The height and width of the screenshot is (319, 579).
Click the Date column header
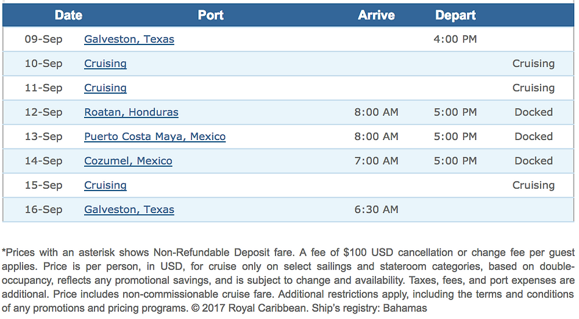(68, 15)
